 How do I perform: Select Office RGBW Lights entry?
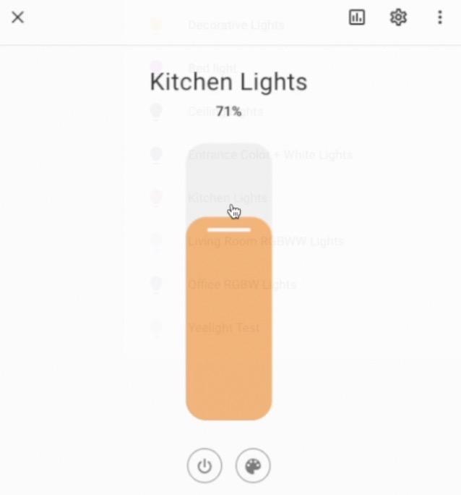coord(242,284)
